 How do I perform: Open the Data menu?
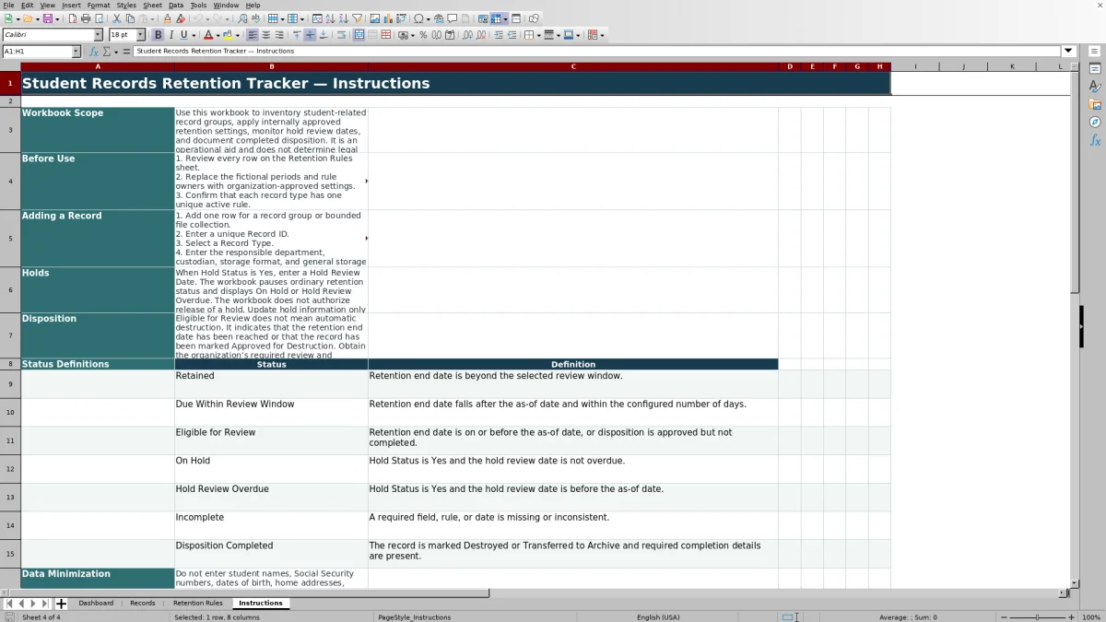(x=176, y=6)
